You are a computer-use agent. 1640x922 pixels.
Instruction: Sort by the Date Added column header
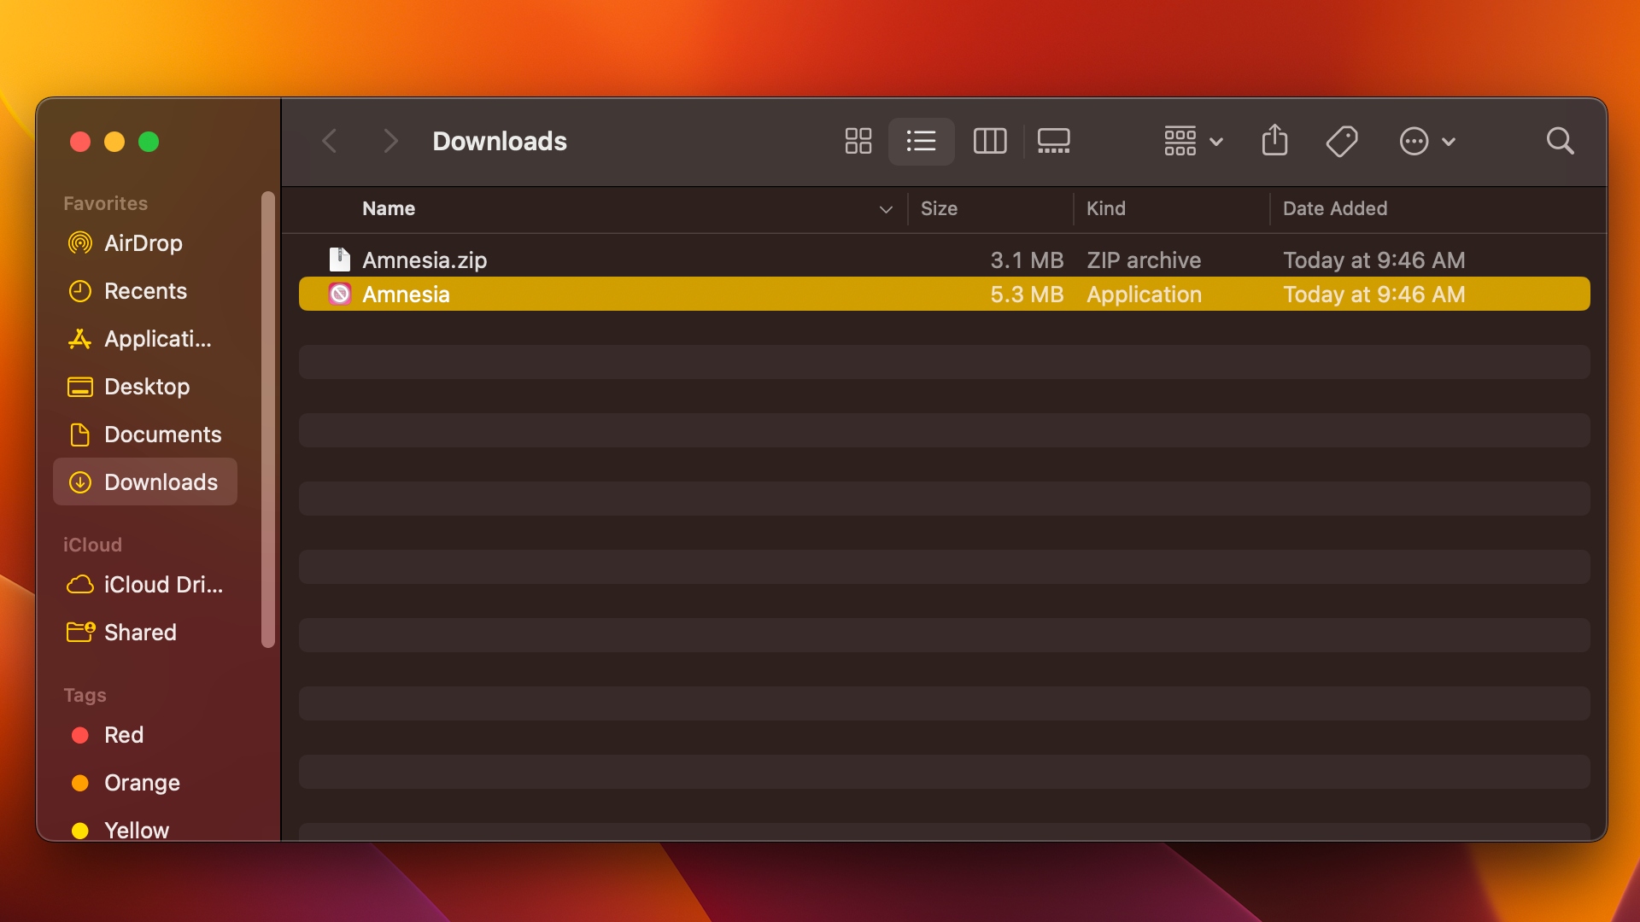[1335, 208]
